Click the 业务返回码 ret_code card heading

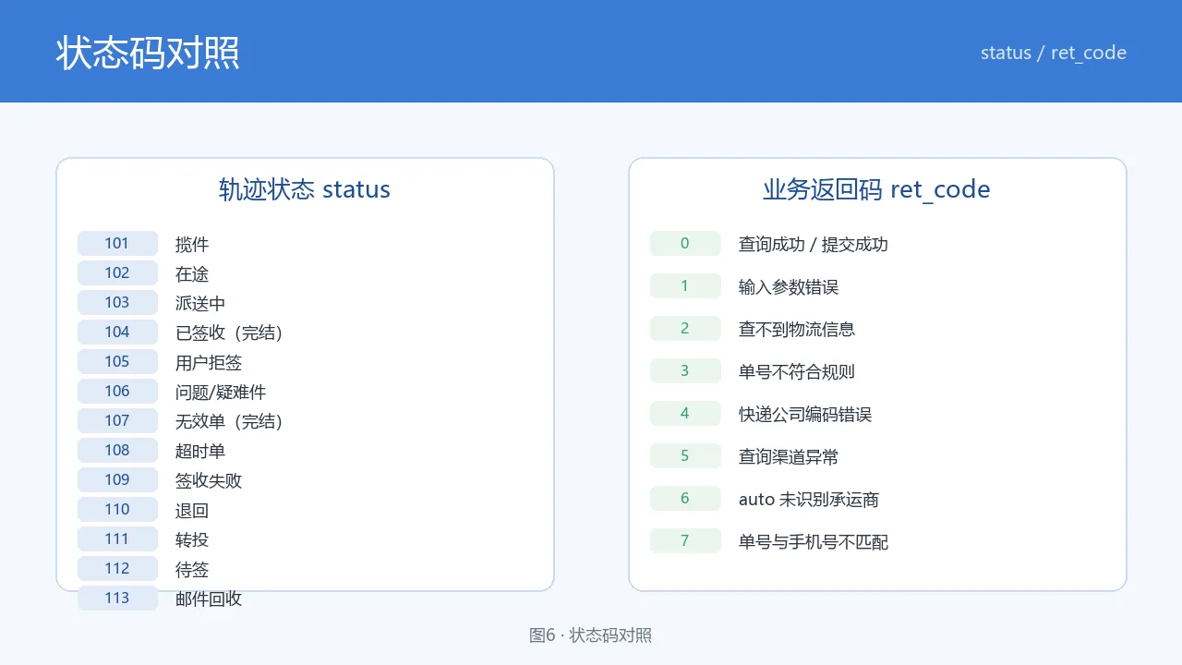(876, 189)
